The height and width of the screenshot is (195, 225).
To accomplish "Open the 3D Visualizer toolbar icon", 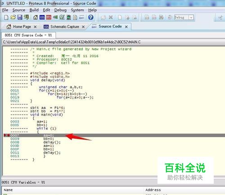I will (55, 18).
